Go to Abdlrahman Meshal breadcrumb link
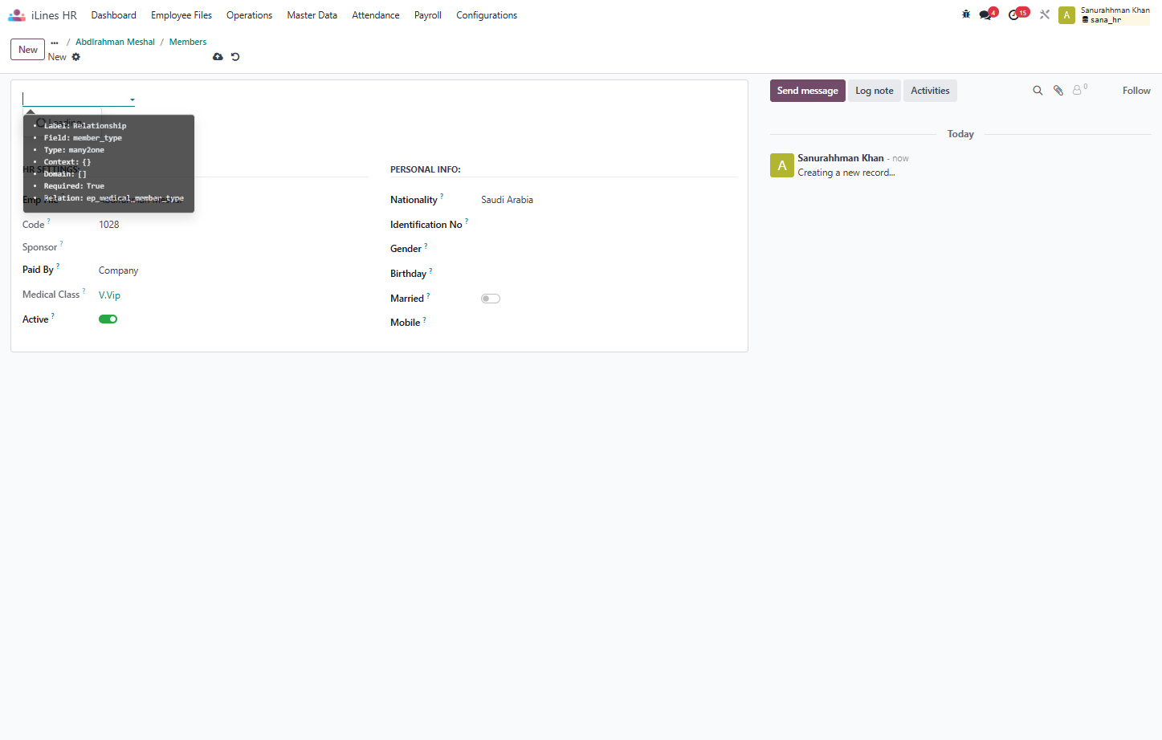This screenshot has width=1162, height=740. pos(115,42)
